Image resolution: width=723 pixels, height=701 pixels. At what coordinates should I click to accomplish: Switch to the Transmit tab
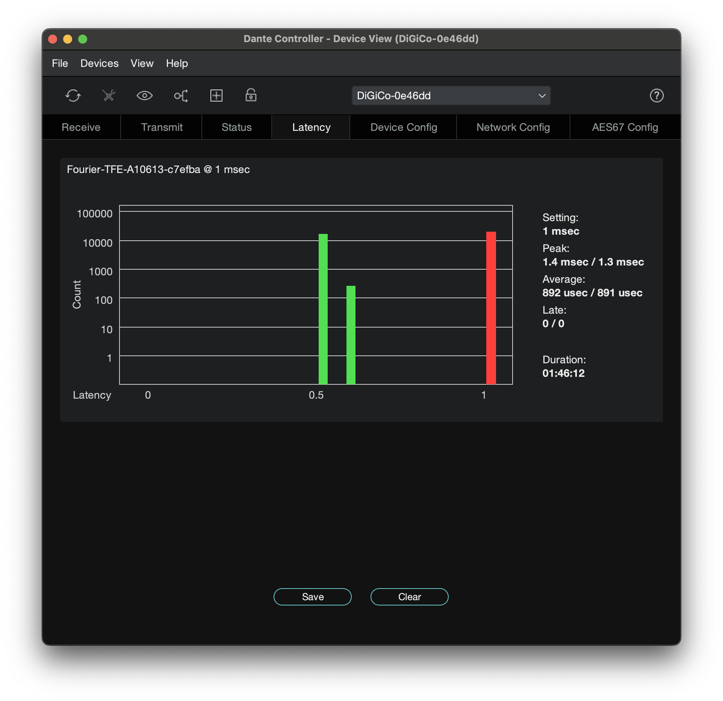pos(162,127)
